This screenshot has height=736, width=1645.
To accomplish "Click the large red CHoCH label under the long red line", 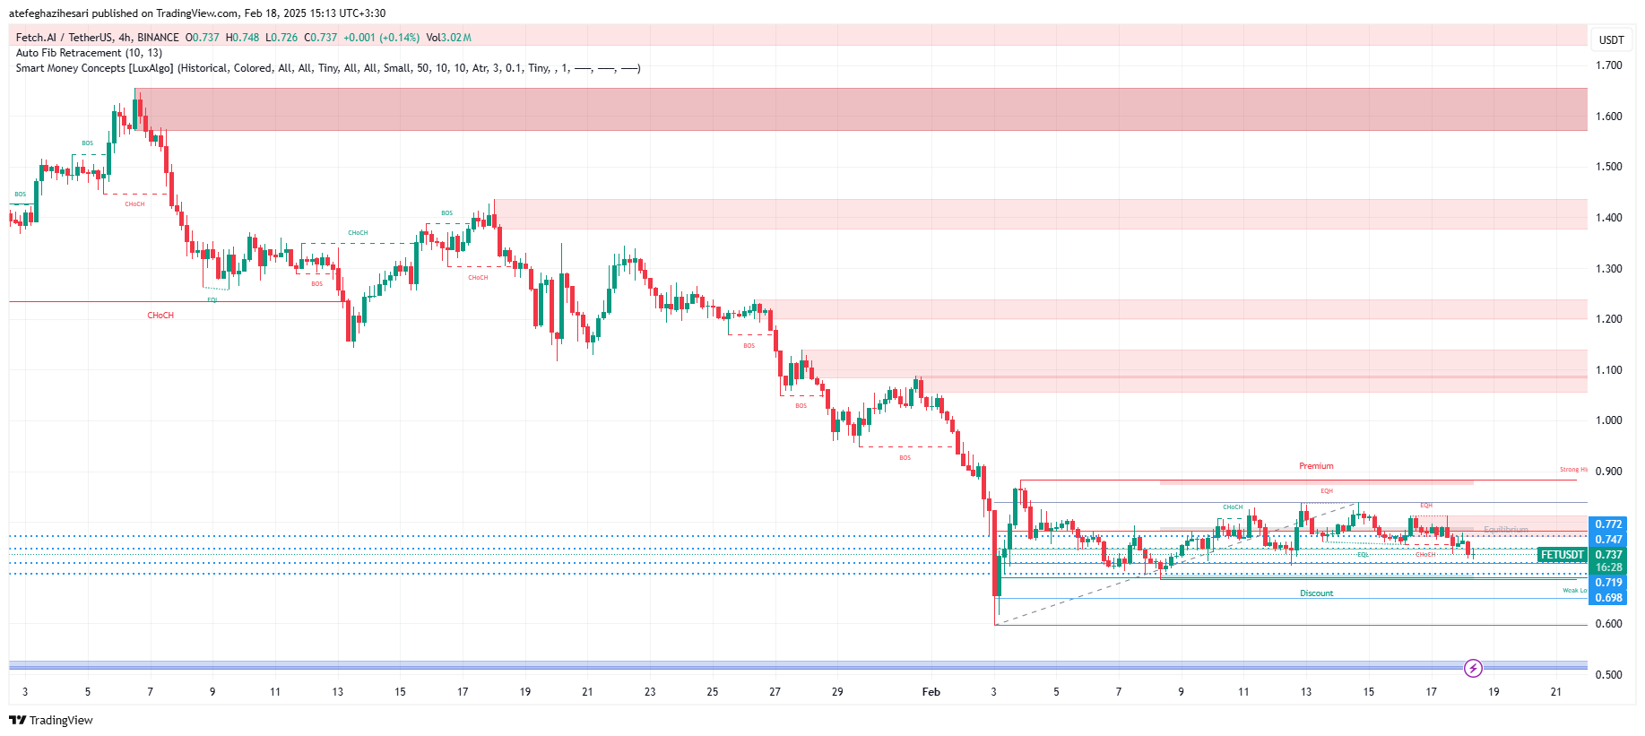I will tap(160, 316).
